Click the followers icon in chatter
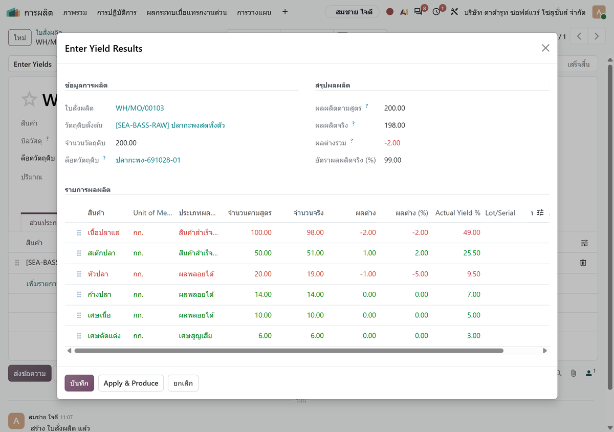 tap(590, 373)
